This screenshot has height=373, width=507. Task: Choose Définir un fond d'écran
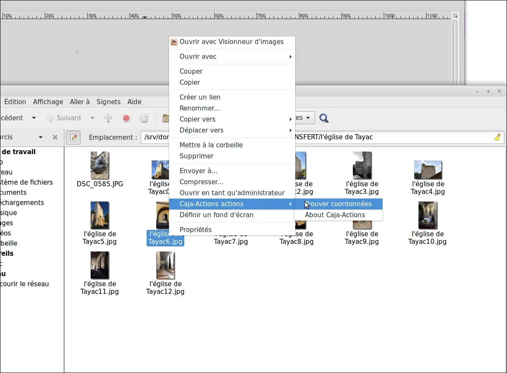coord(232,215)
